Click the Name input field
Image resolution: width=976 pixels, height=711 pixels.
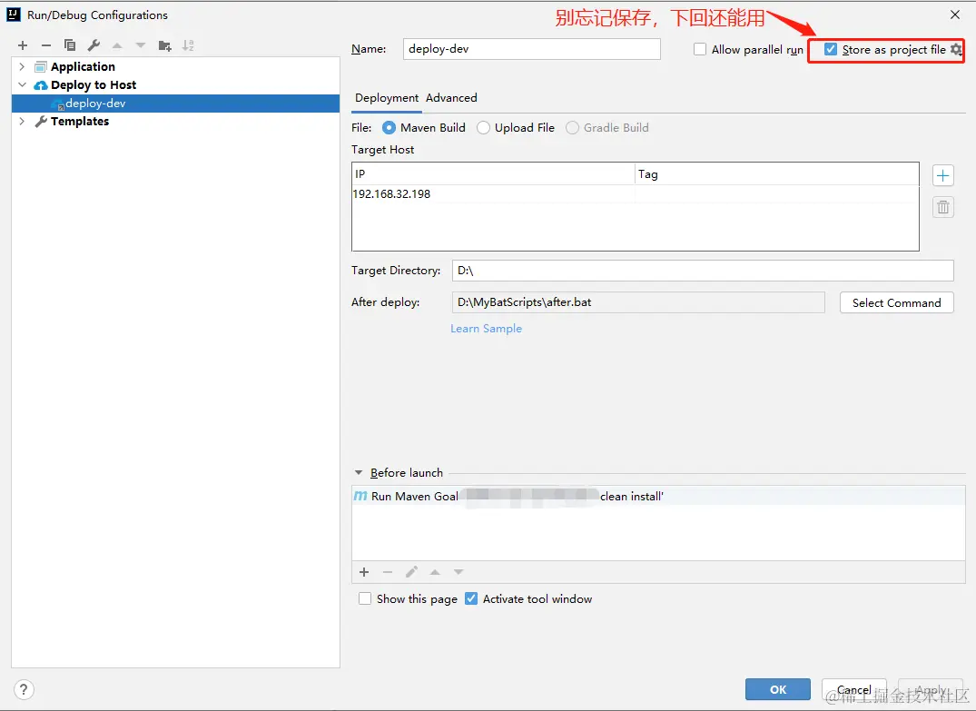pyautogui.click(x=531, y=49)
